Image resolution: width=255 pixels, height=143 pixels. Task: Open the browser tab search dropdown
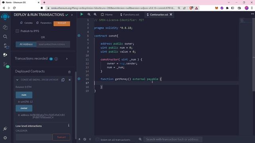pos(229,2)
